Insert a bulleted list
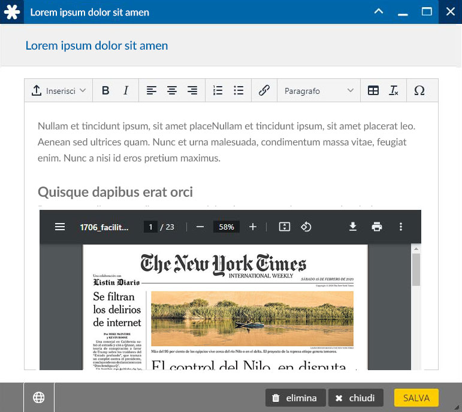This screenshot has height=412, width=462. tap(238, 91)
